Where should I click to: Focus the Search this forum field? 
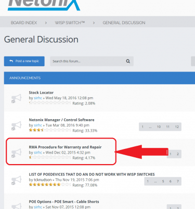tap(92, 61)
